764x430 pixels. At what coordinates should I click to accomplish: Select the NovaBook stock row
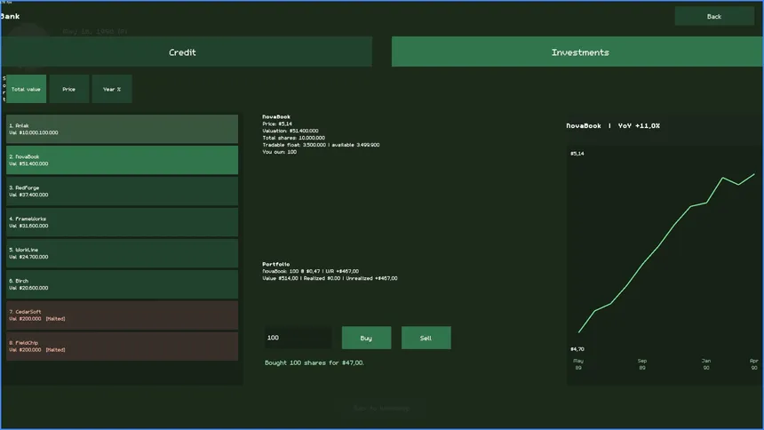pyautogui.click(x=123, y=160)
